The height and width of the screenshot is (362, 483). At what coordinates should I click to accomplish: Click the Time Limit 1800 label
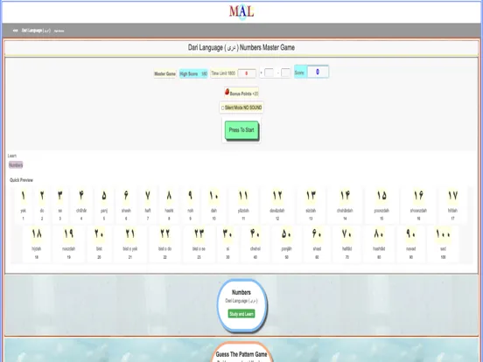223,73
